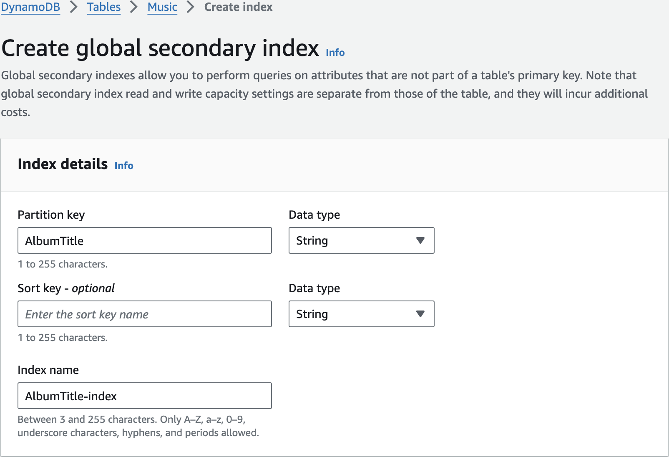This screenshot has width=669, height=457.
Task: Click the Data type label beside Partition key
Action: tap(314, 215)
